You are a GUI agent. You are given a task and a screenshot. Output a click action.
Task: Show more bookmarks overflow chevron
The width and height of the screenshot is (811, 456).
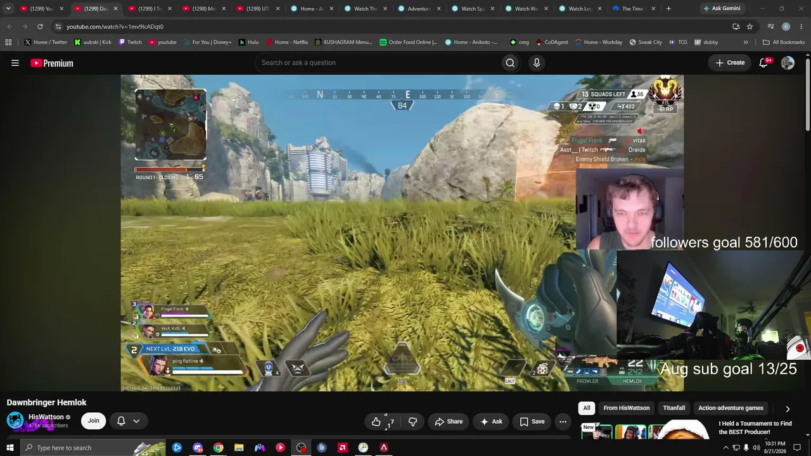click(x=746, y=42)
